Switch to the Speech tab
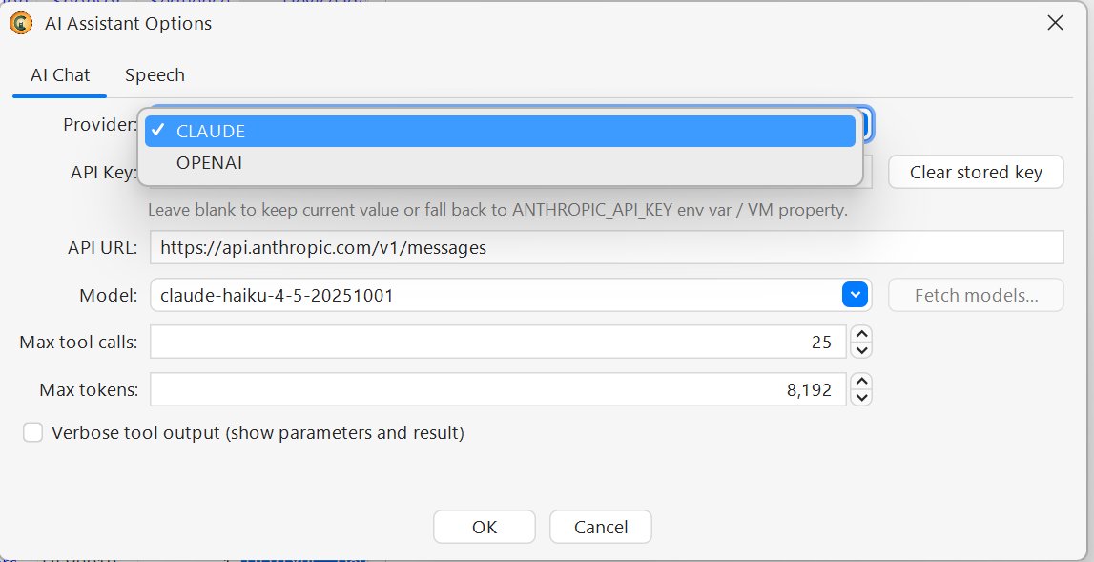Viewport: 1094px width, 562px height. (155, 75)
